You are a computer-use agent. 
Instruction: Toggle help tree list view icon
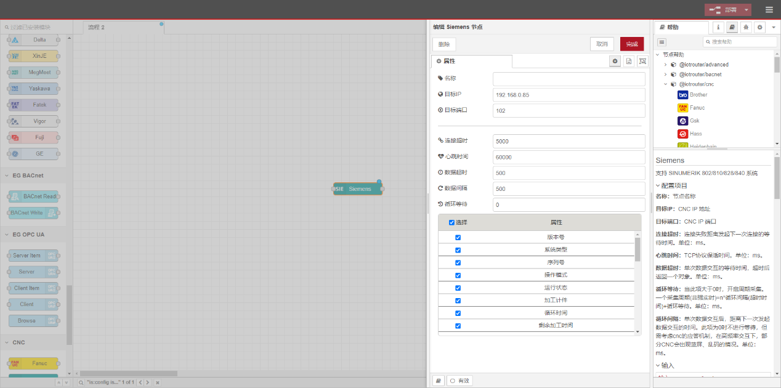point(662,42)
